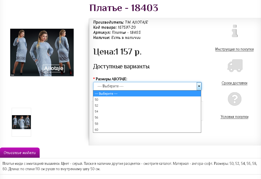Click the Размеры AJIOTAJE label
This screenshot has width=261, height=179.
coord(111,79)
